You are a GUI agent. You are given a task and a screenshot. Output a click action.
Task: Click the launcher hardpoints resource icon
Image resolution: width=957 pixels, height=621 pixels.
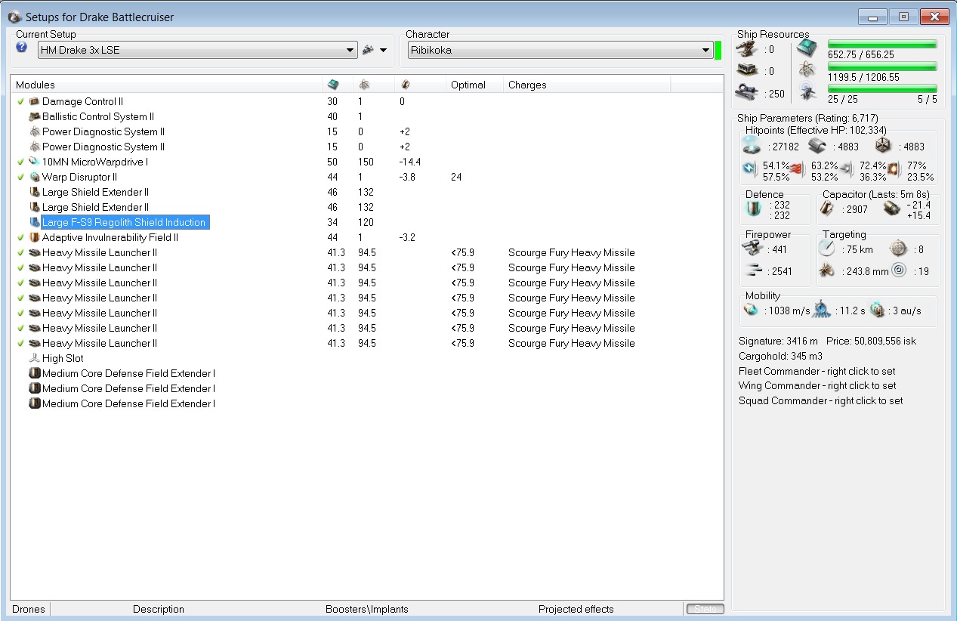(x=747, y=70)
